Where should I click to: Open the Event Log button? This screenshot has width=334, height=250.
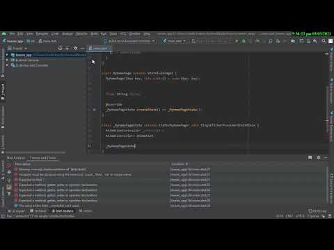(x=317, y=211)
